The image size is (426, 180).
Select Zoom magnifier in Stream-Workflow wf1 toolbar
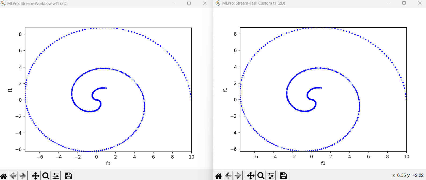[x=46, y=176]
